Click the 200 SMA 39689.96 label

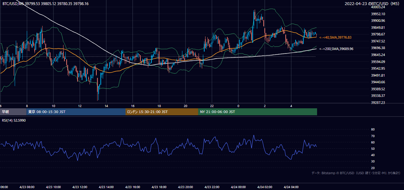coord(336,49)
